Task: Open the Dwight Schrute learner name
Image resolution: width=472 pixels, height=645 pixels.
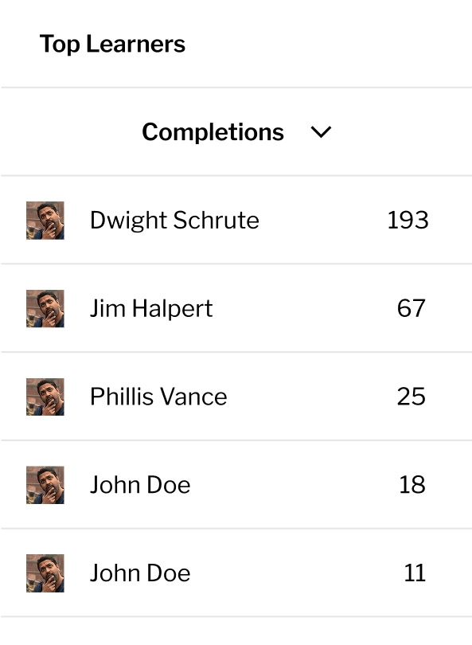Action: click(174, 221)
